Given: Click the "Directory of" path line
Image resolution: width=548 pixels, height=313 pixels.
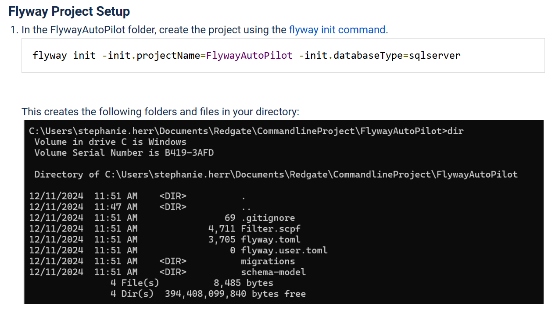Looking at the screenshot, I should (276, 174).
